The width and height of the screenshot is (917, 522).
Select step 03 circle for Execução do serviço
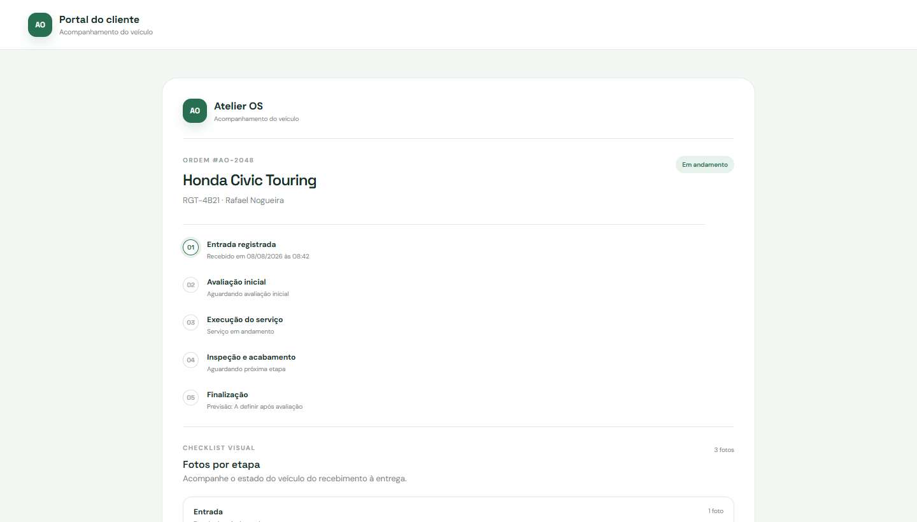pos(191,322)
